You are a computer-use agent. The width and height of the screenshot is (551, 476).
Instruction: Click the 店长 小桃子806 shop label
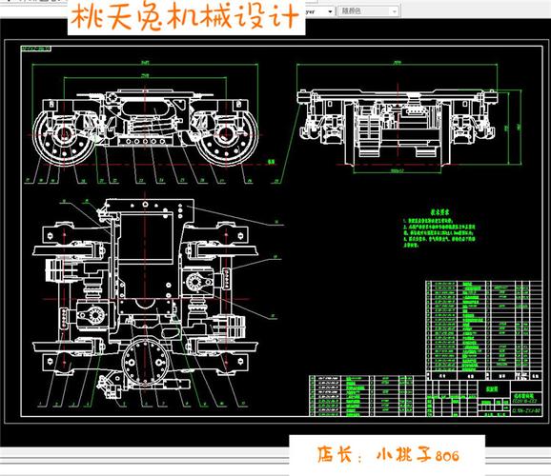click(x=387, y=455)
